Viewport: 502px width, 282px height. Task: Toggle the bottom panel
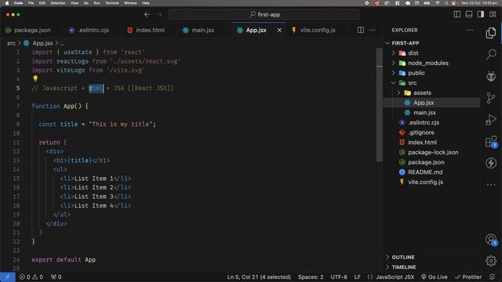point(469,14)
